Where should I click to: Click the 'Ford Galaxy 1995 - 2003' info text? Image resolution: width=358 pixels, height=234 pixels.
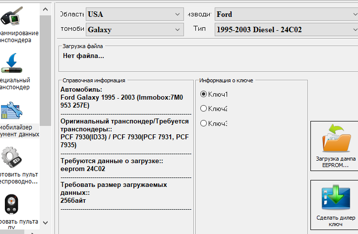(x=98, y=97)
